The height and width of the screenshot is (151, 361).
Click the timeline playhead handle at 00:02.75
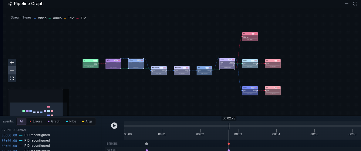pyautogui.click(x=229, y=126)
